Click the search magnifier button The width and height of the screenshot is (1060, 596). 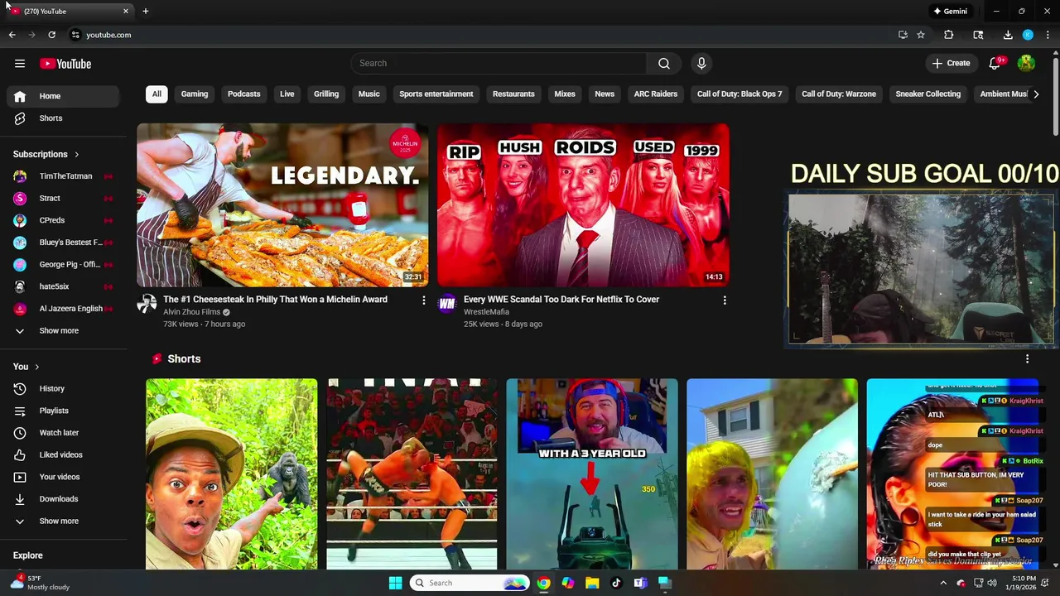(664, 64)
